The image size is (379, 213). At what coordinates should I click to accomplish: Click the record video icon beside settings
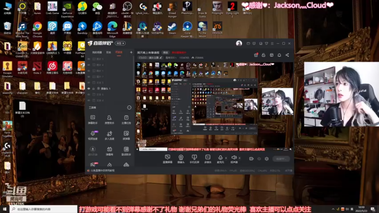point(251,159)
